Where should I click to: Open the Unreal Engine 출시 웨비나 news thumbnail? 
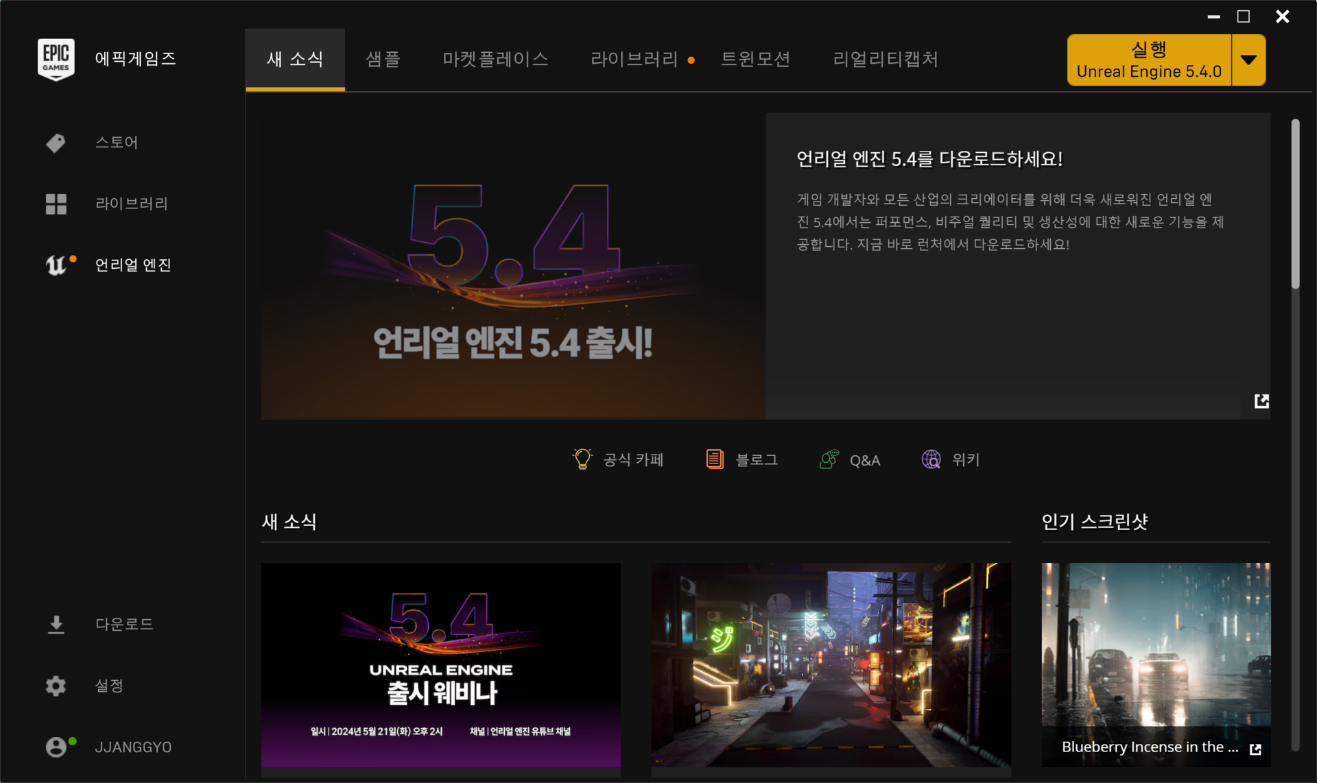tap(440, 664)
